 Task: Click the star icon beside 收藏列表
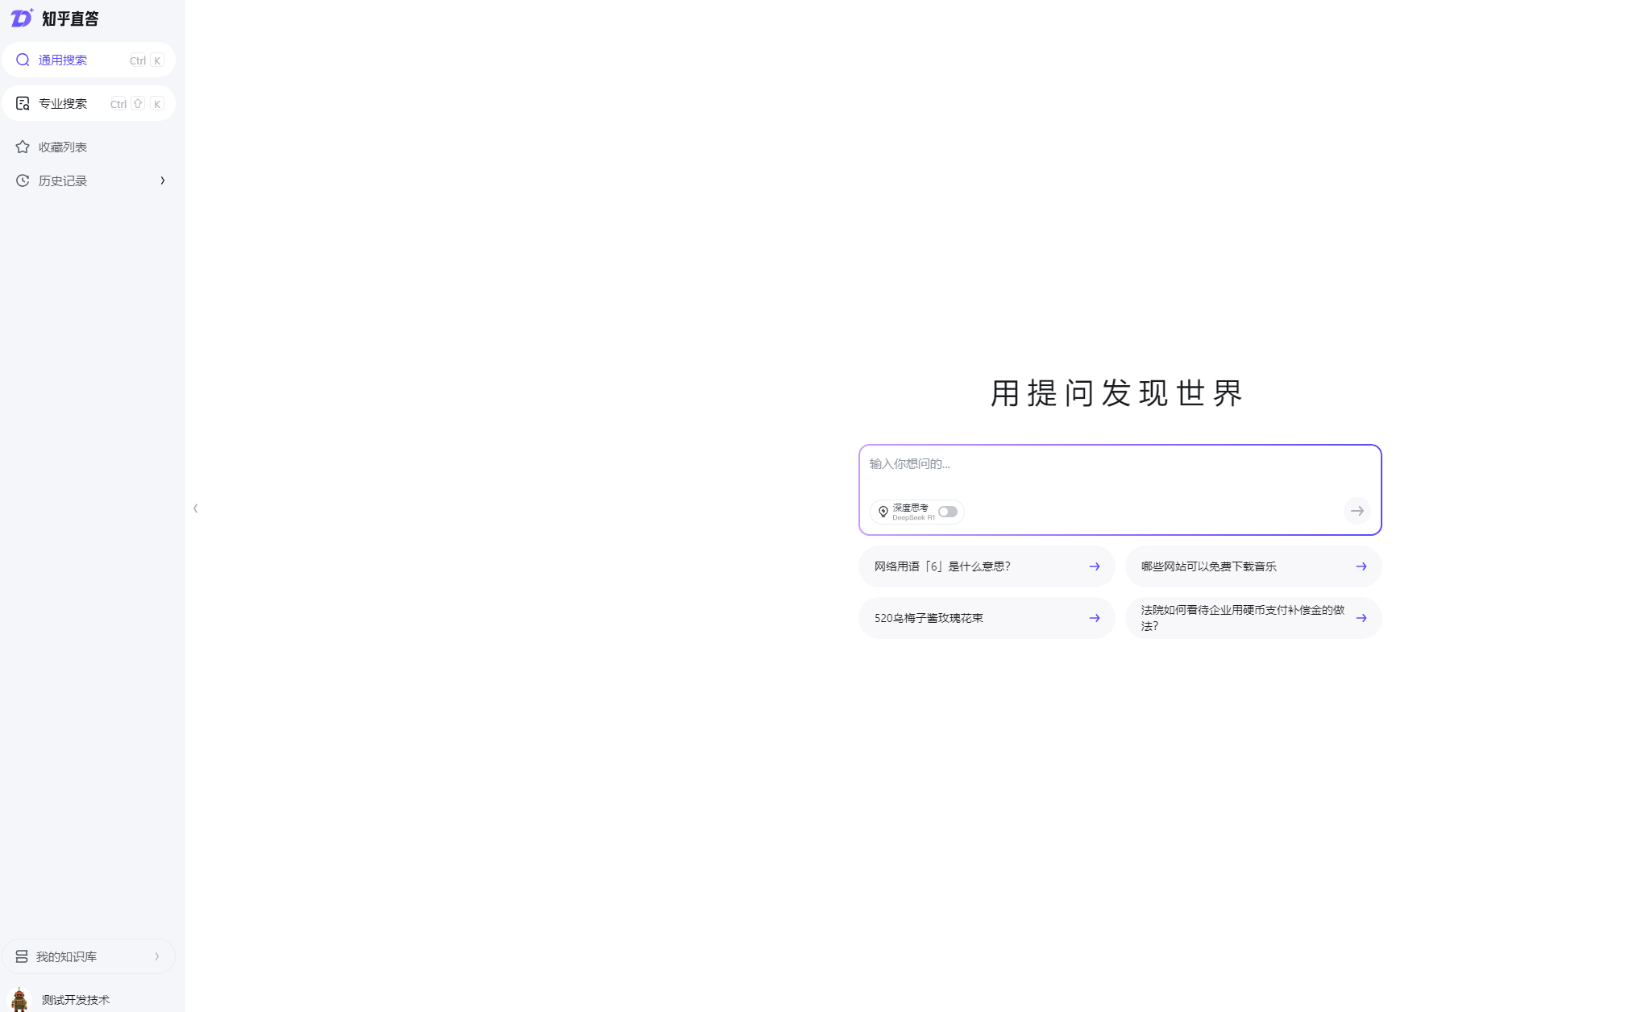23,147
